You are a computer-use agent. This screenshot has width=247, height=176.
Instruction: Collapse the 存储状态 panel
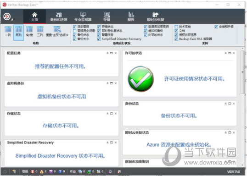tap(107, 113)
